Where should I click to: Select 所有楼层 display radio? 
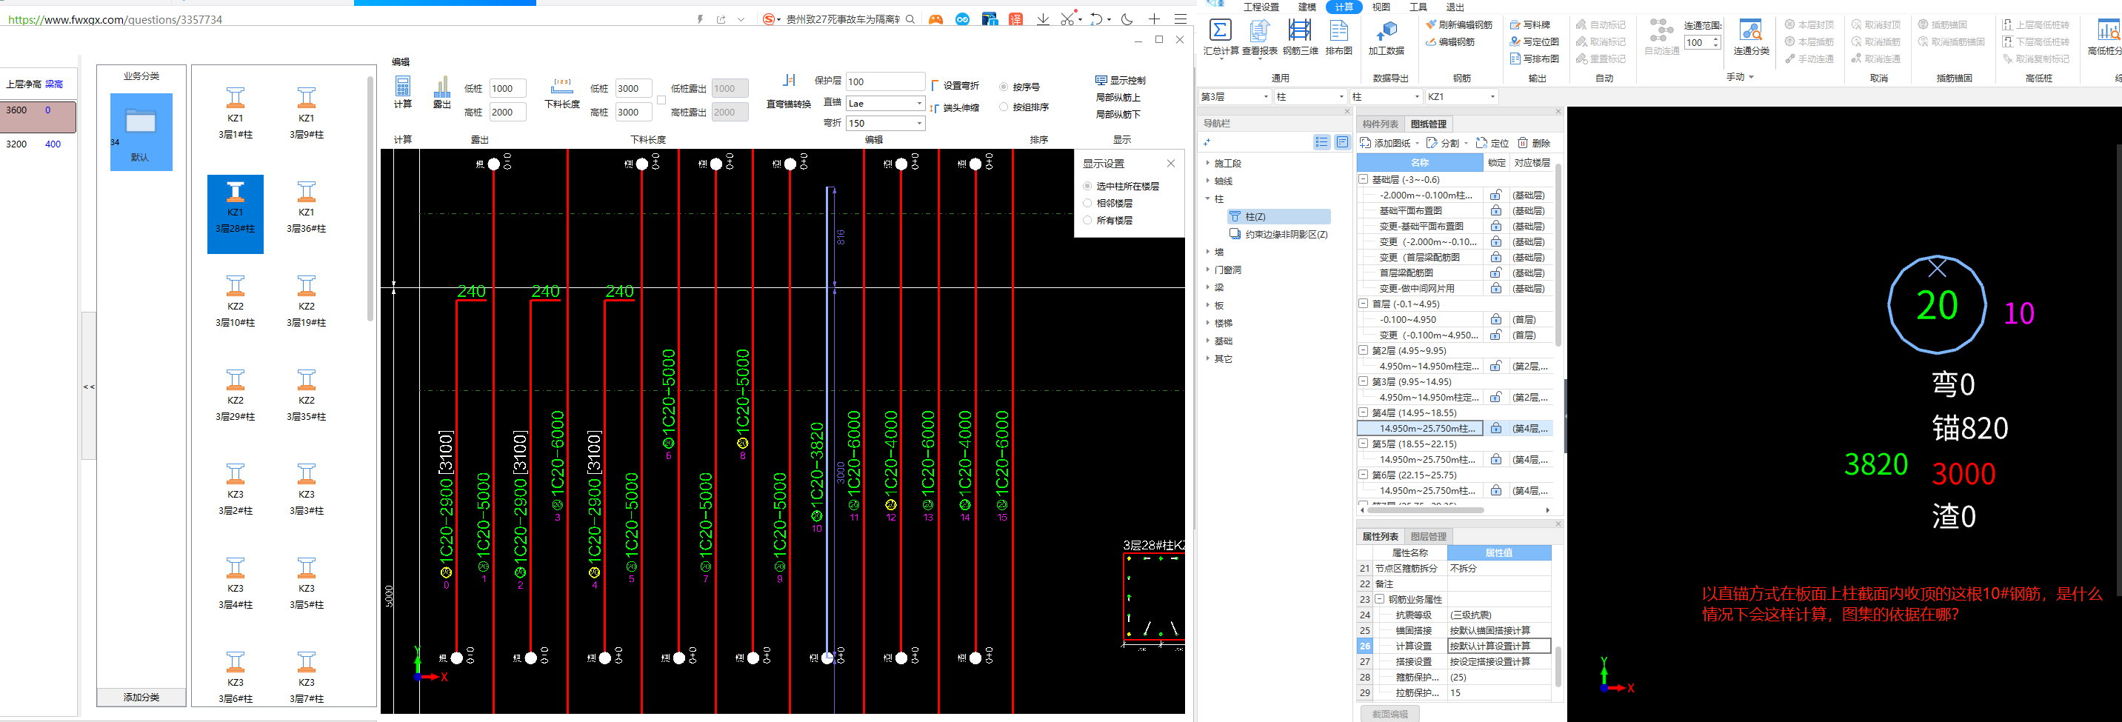[1087, 221]
